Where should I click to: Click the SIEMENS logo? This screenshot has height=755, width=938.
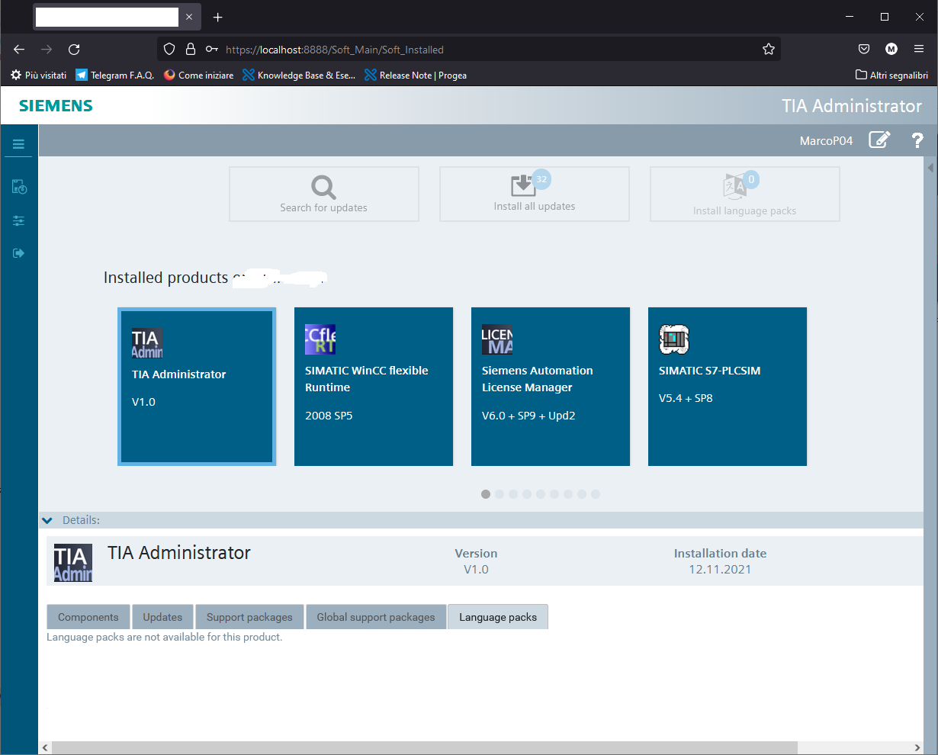[x=56, y=106]
